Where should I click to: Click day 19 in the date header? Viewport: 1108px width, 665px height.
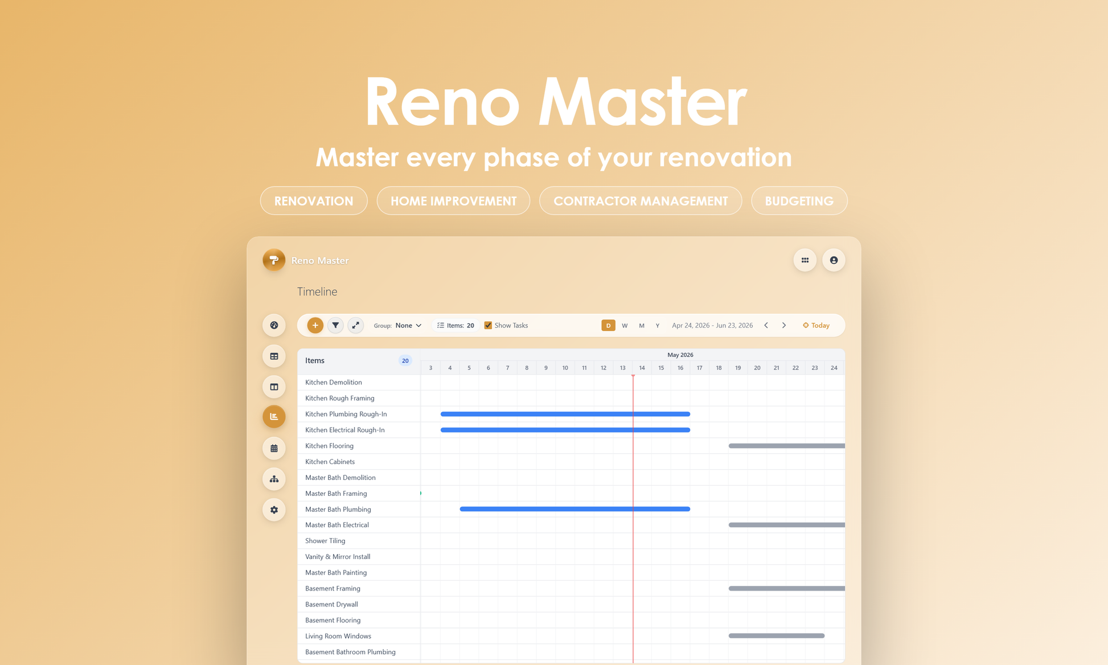pyautogui.click(x=738, y=368)
